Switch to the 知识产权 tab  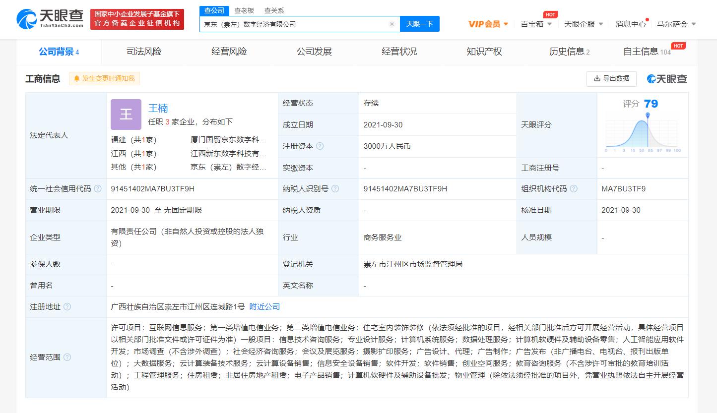click(484, 52)
